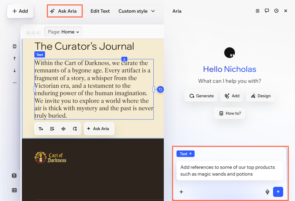This screenshot has width=295, height=201.
Task: Click the Hello Nicholas greeting text
Action: (229, 69)
